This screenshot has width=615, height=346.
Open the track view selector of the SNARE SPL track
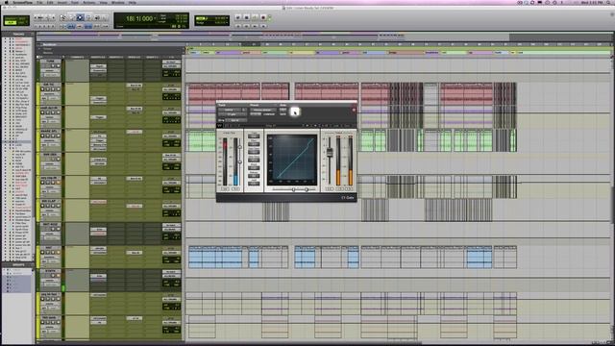49,141
